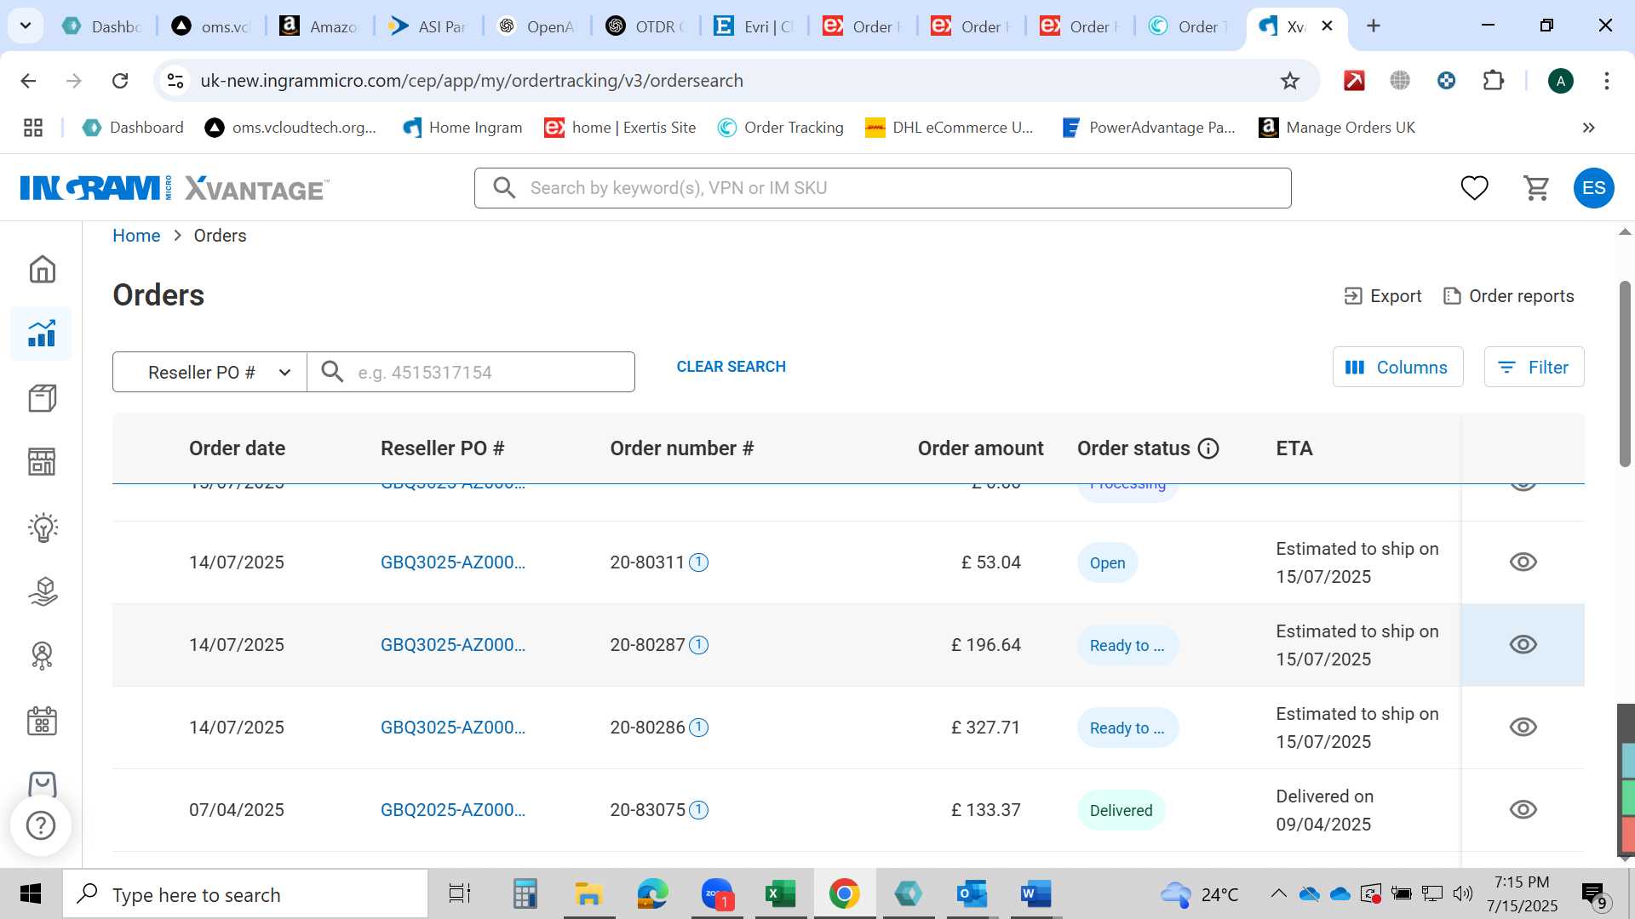Open the Home sidebar icon
1635x919 pixels.
pos(42,269)
